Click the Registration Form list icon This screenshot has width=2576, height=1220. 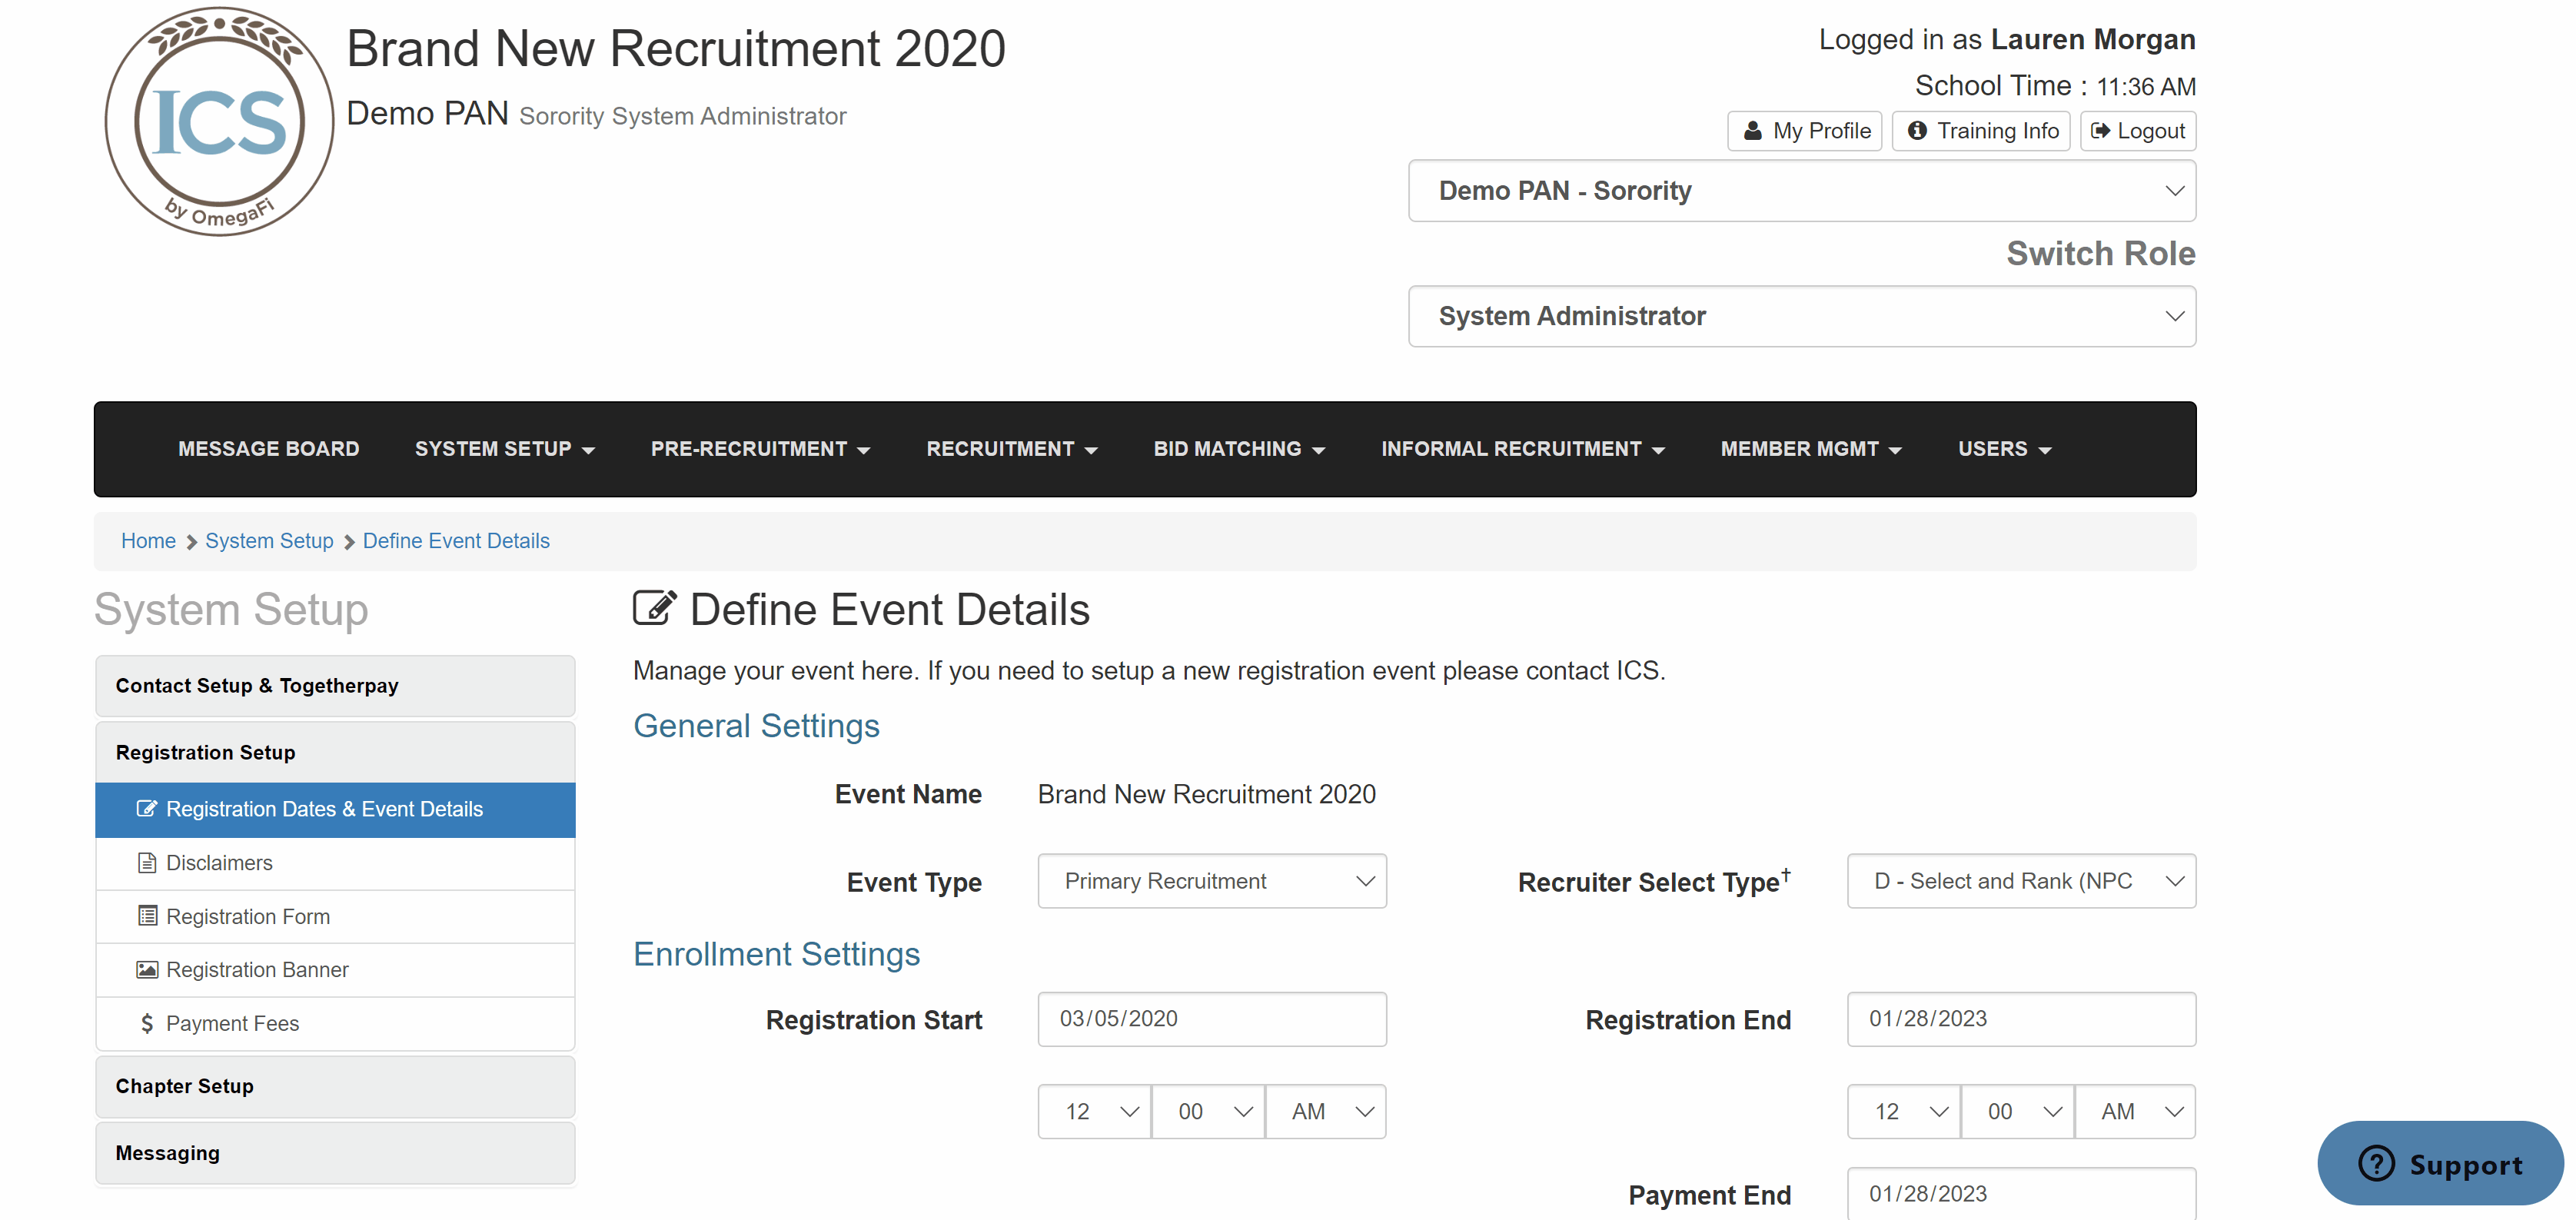(147, 916)
